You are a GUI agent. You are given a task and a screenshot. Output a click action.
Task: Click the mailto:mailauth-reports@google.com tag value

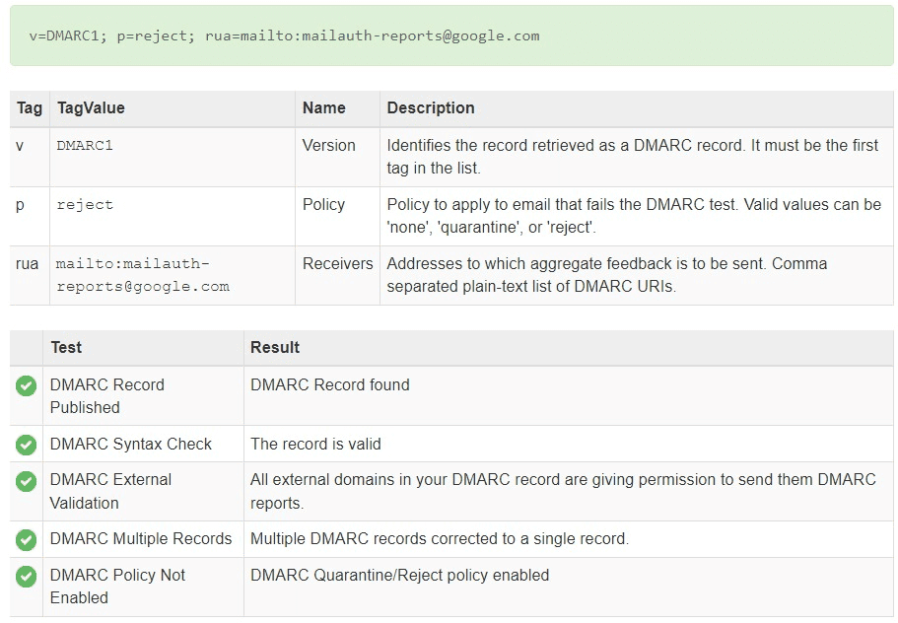(143, 275)
